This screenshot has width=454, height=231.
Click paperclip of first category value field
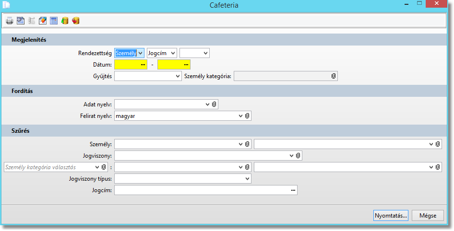coord(247,167)
